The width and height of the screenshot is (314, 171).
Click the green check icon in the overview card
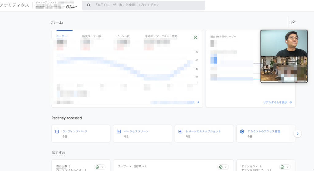tap(195, 37)
